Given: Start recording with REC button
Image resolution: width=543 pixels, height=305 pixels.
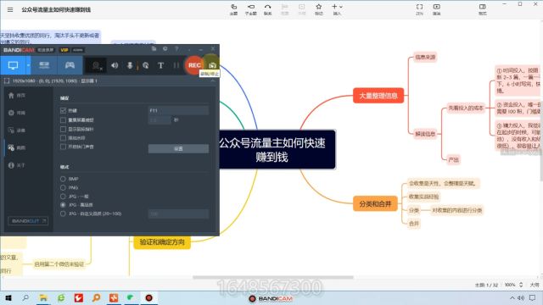Looking at the screenshot, I should tap(194, 65).
